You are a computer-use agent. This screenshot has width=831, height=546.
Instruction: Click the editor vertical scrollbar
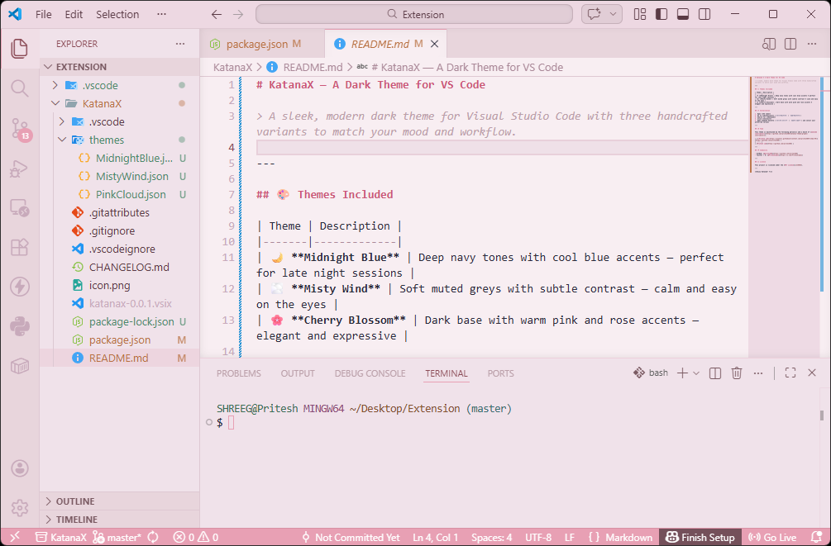(822, 183)
